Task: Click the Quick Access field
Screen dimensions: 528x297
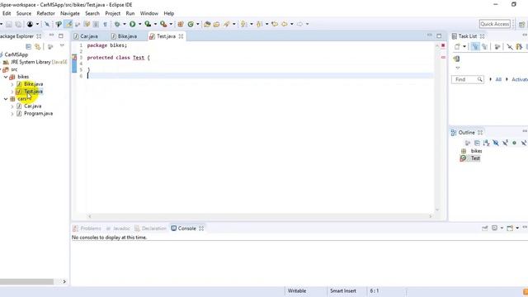Action: (495, 24)
